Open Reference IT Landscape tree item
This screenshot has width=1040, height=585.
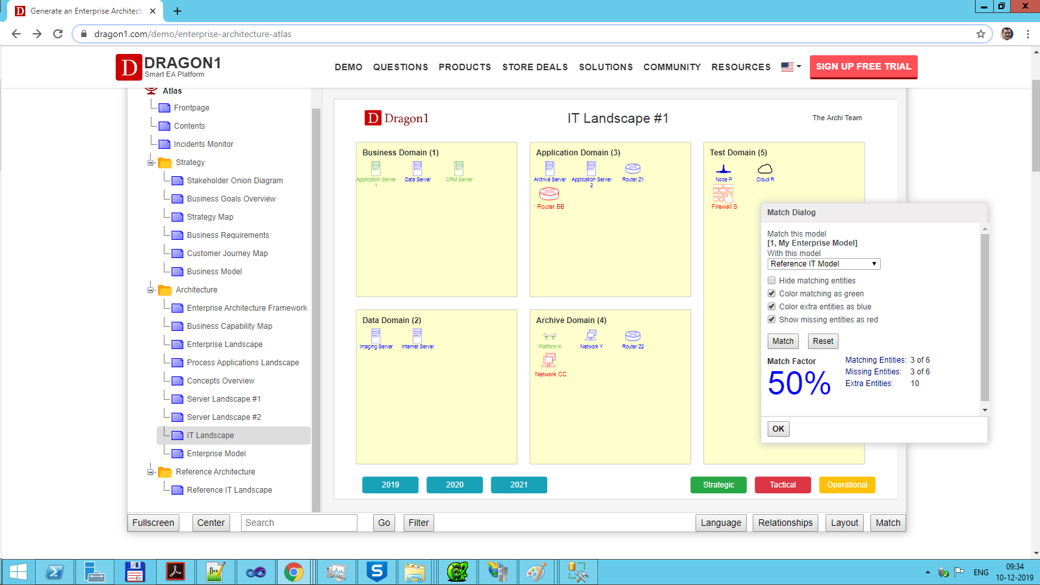pos(229,490)
